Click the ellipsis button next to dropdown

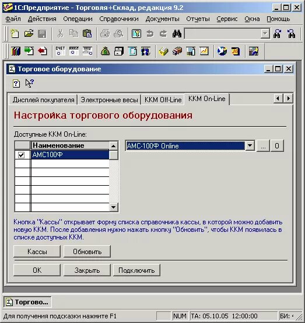click(263, 145)
